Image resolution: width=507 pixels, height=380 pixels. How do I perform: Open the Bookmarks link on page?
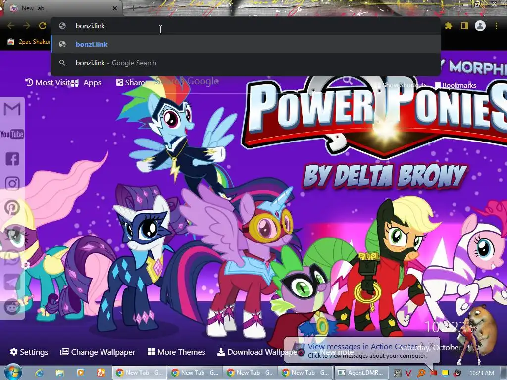tap(456, 85)
